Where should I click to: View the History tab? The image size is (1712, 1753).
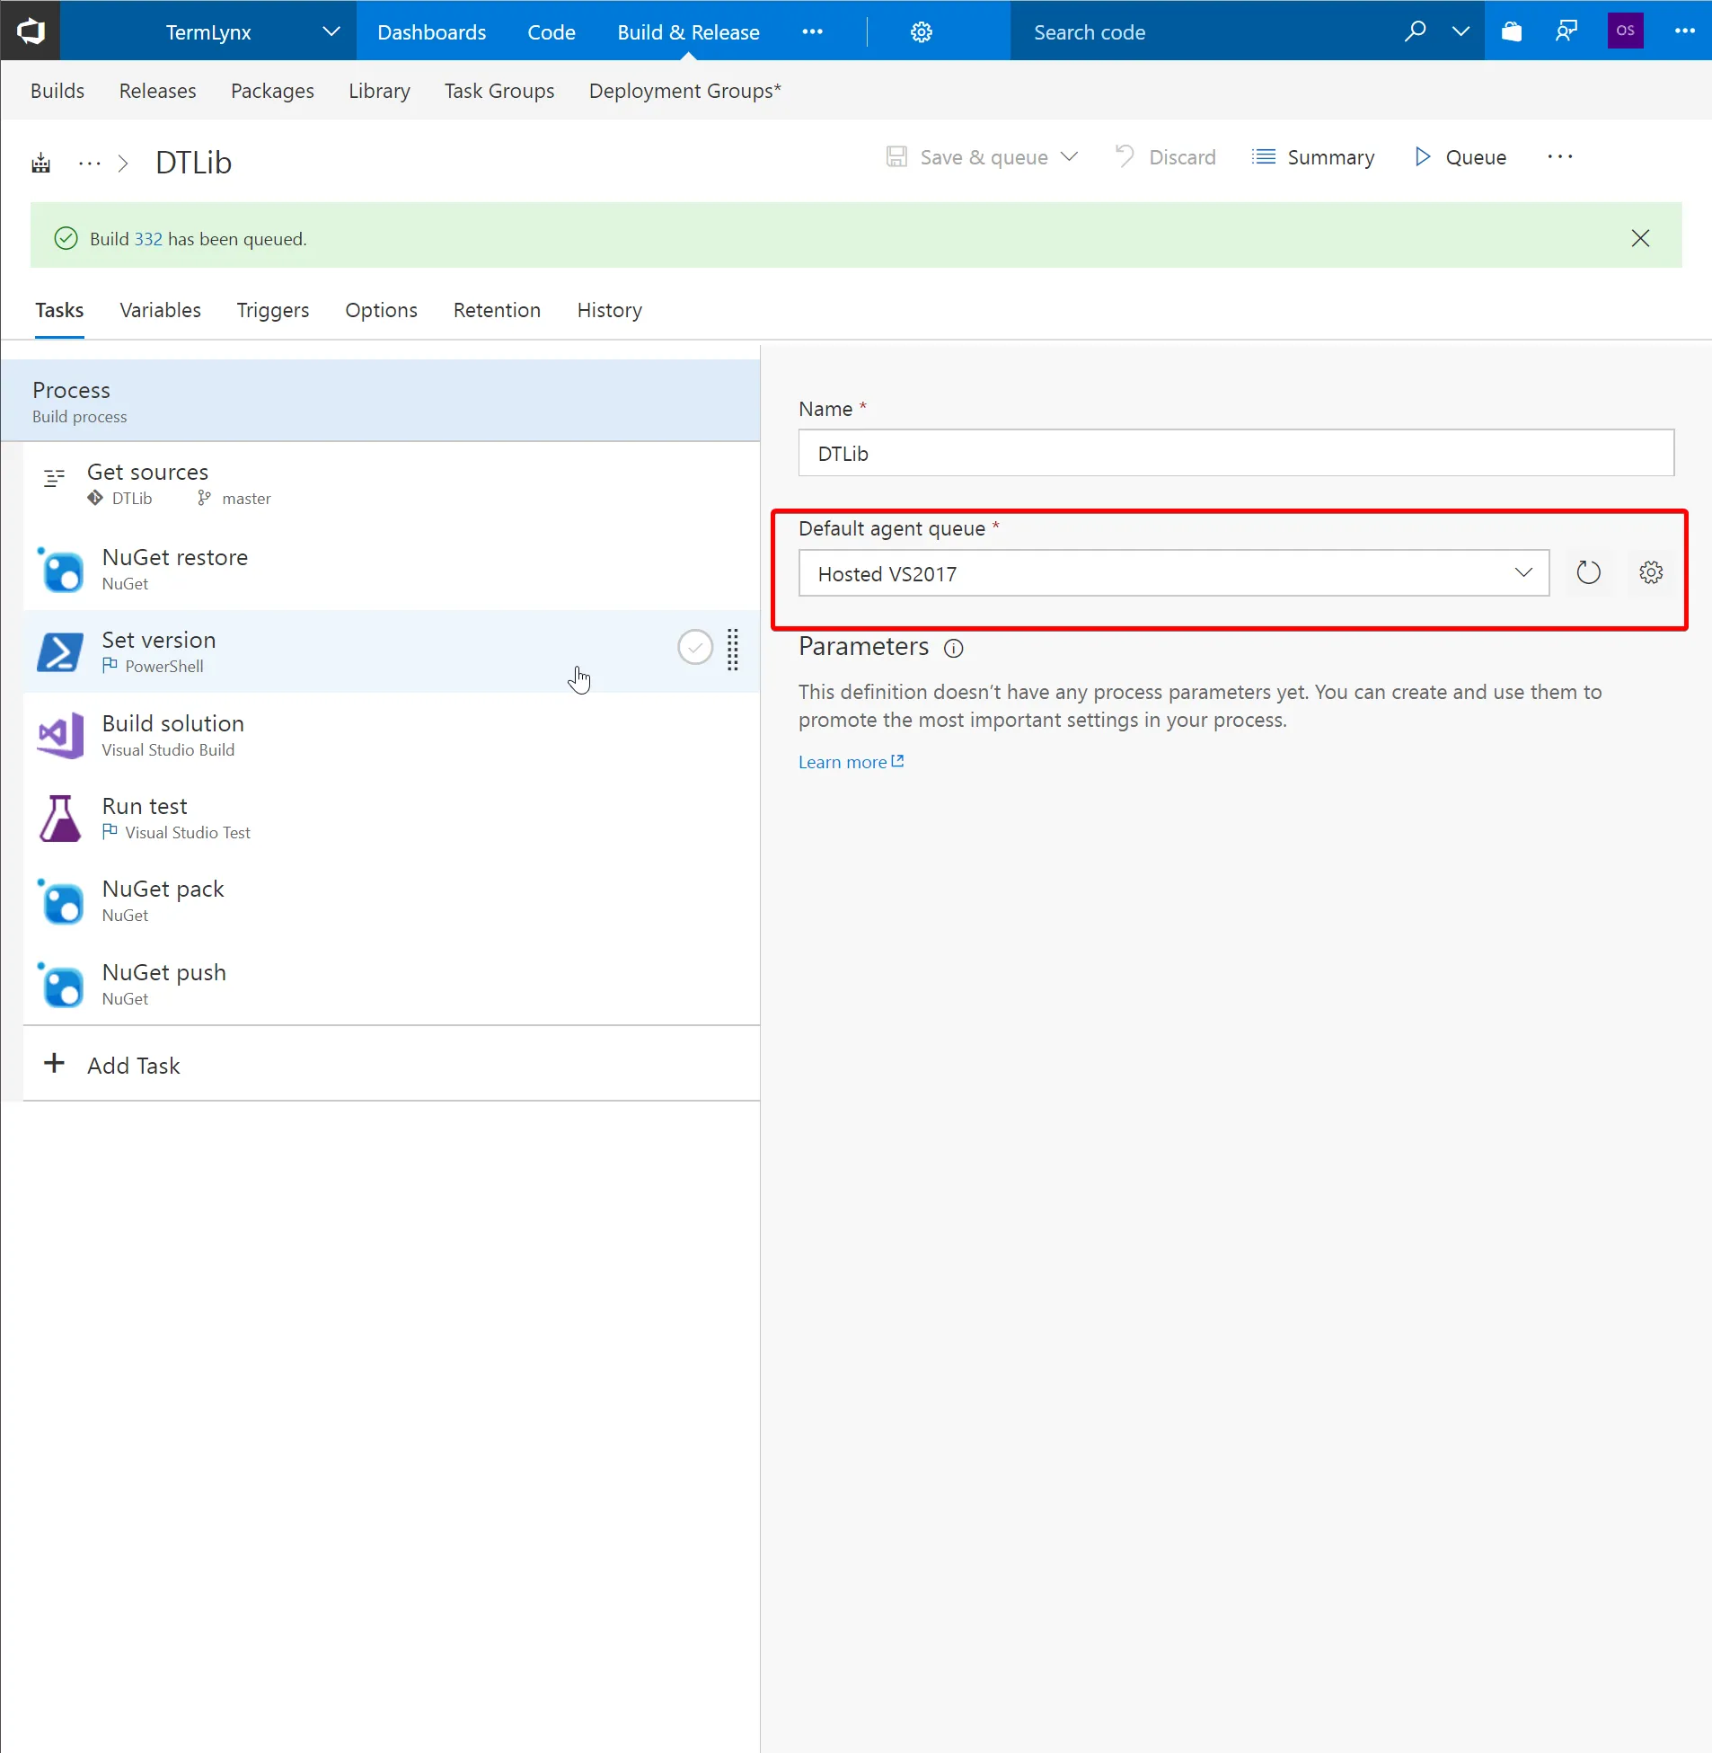[610, 310]
